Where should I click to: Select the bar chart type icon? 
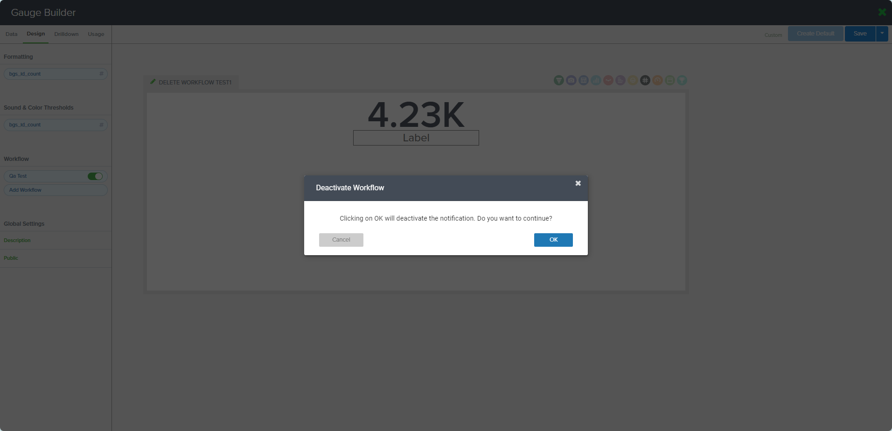[596, 80]
